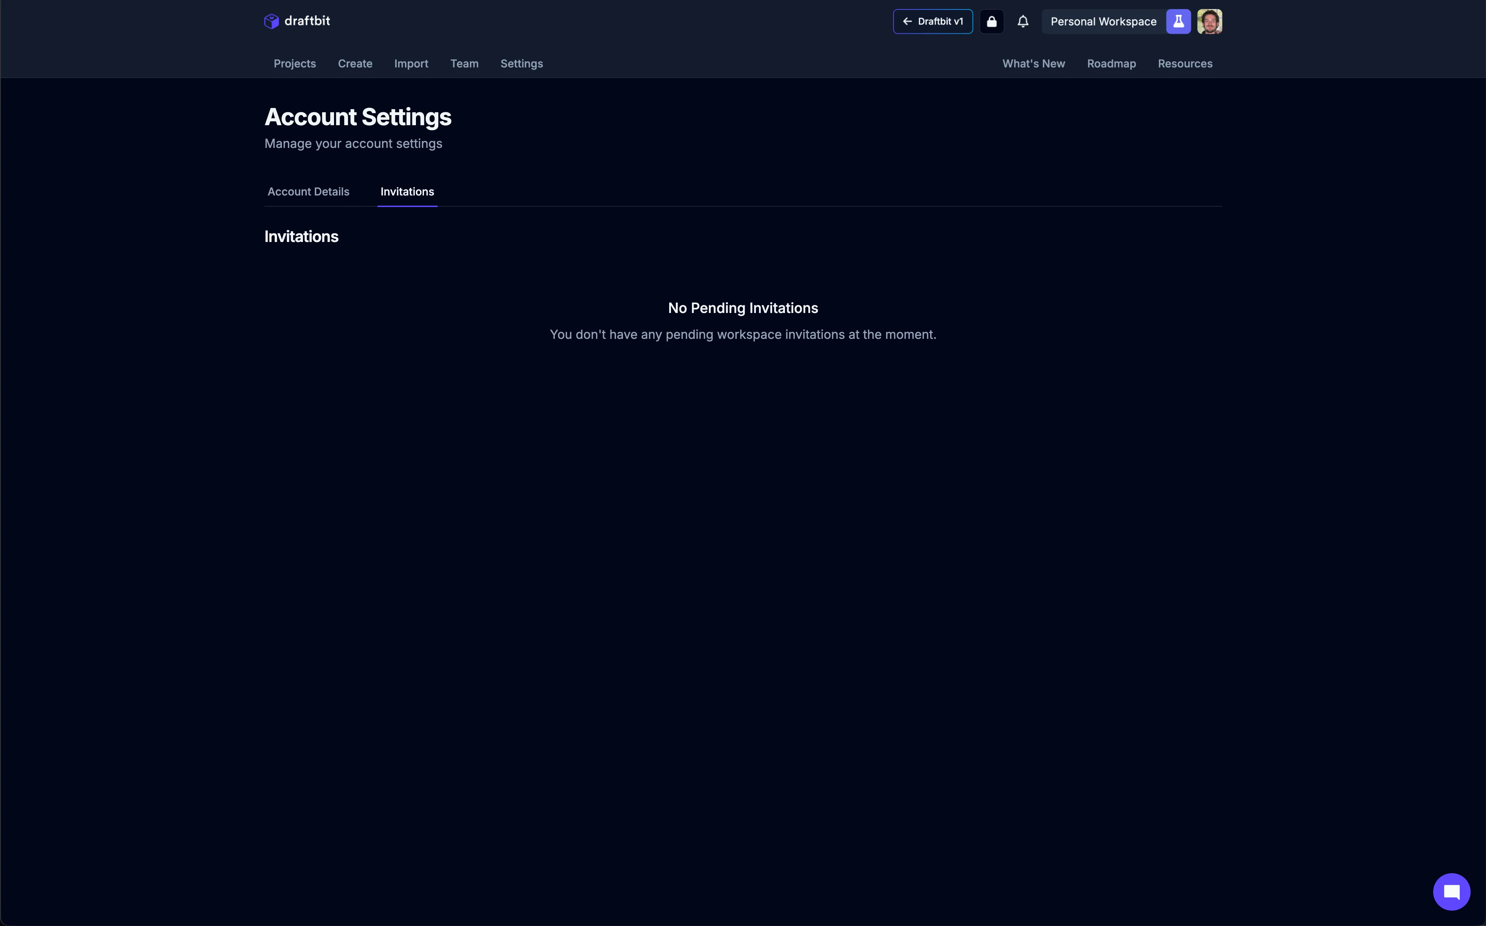The height and width of the screenshot is (926, 1486).
Task: Click What's New in the header
Action: 1033,64
